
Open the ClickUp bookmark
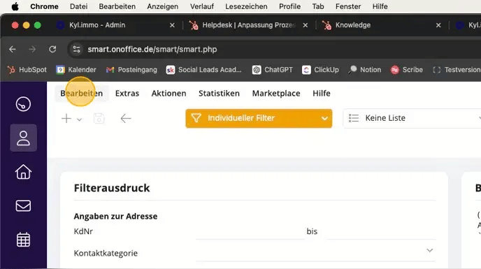click(320, 70)
